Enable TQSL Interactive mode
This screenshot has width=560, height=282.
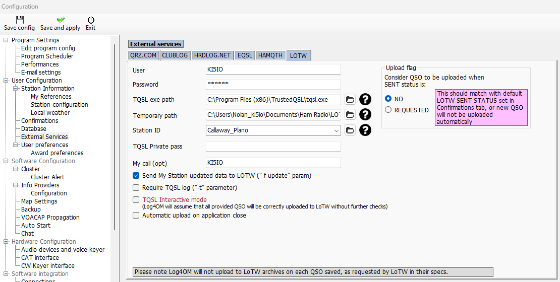pos(136,199)
